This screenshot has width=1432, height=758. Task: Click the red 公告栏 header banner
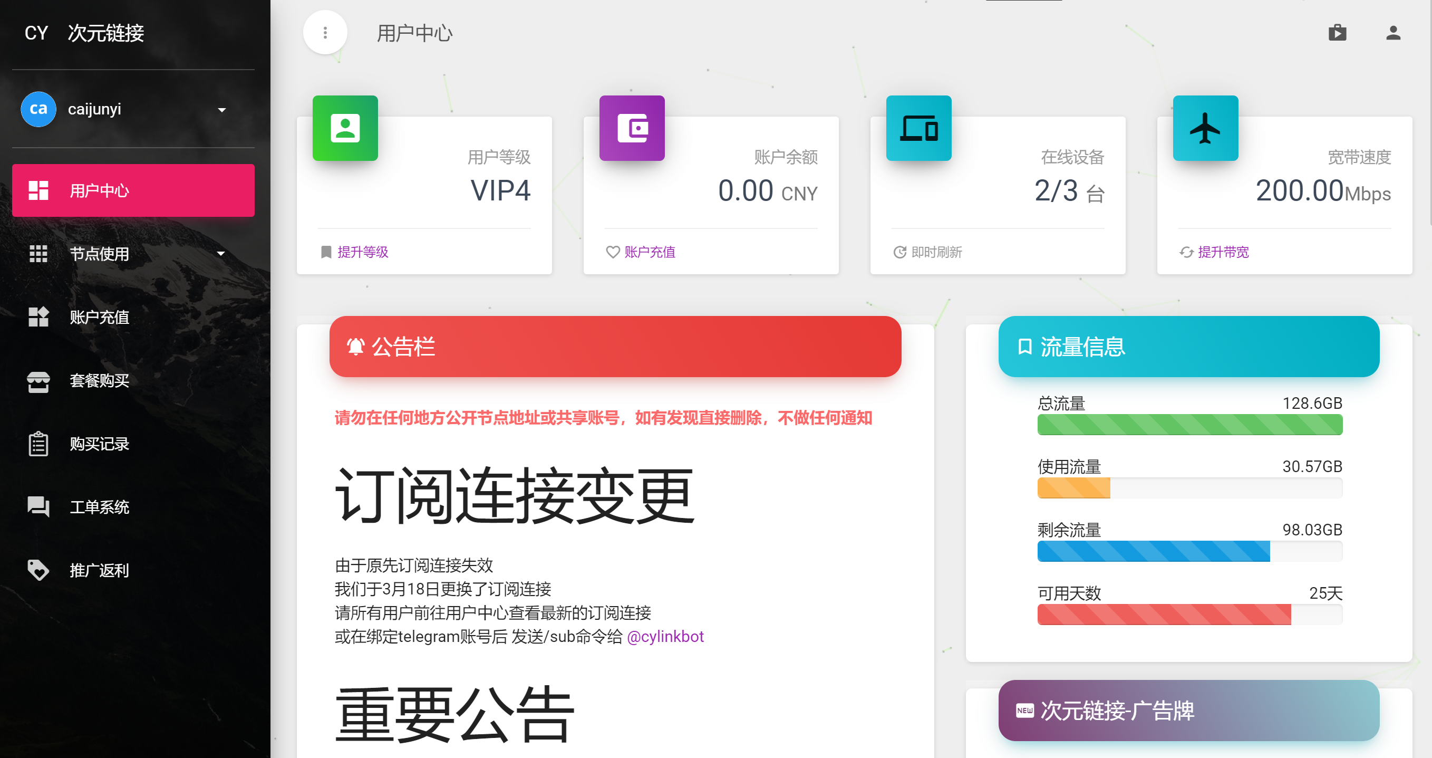[x=615, y=347]
